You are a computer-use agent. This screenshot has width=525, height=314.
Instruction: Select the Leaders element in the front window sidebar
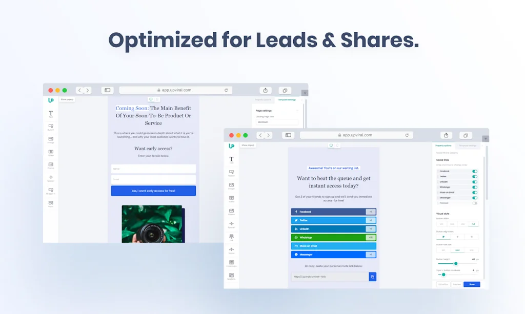[x=231, y=276]
